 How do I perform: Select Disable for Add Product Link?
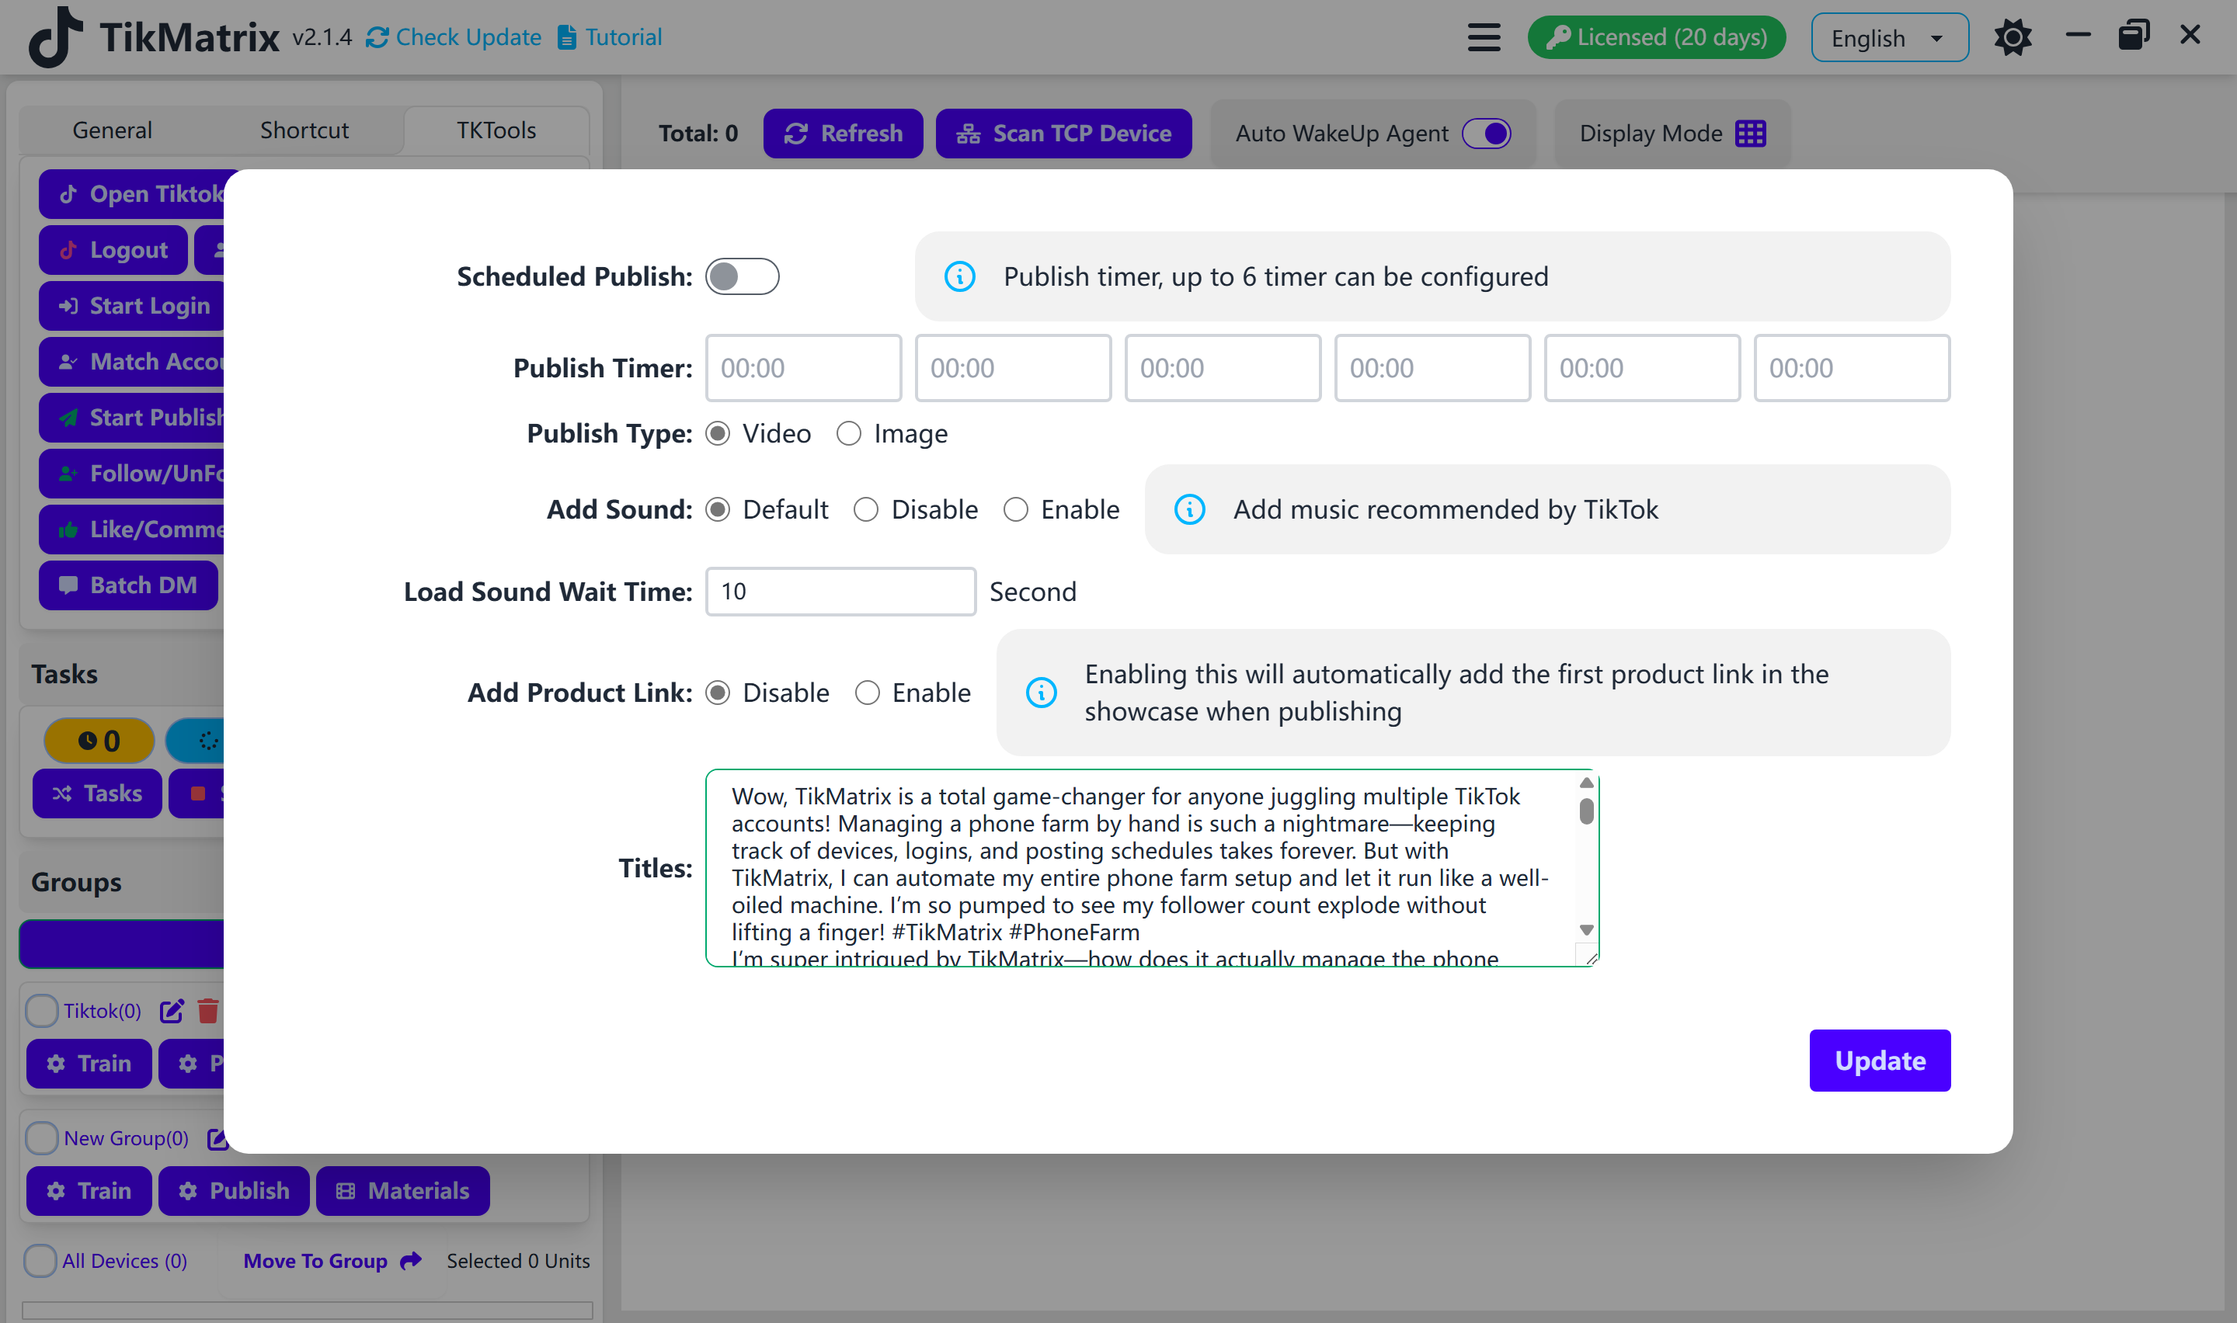point(717,693)
